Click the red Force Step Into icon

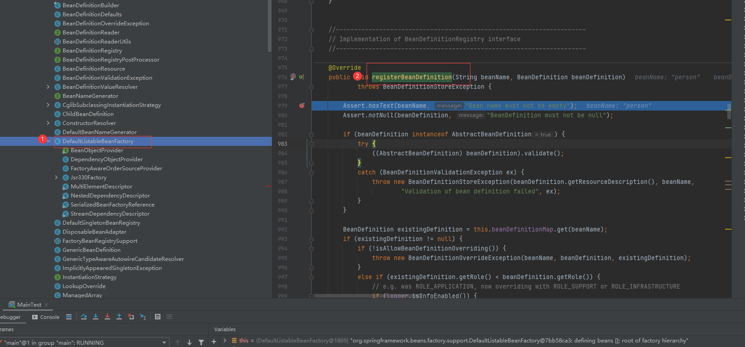(x=107, y=317)
